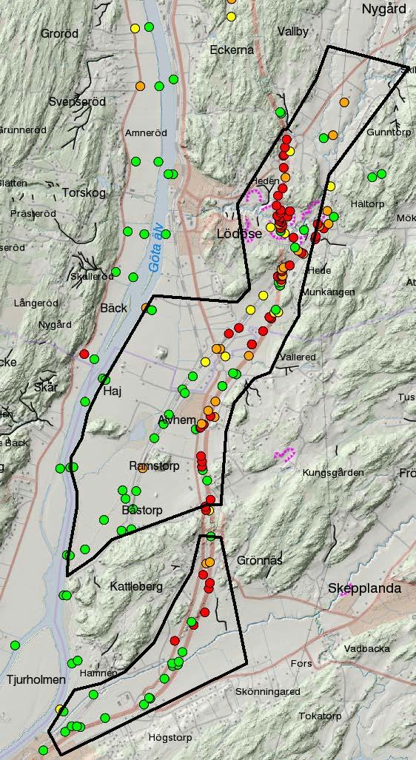Select the orange marker beside the Ramstorp label
Image resolution: width=416 pixels, height=760 pixels.
click(143, 468)
